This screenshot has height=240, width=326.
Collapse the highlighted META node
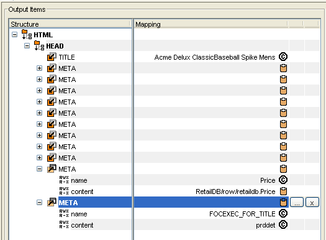(39, 202)
